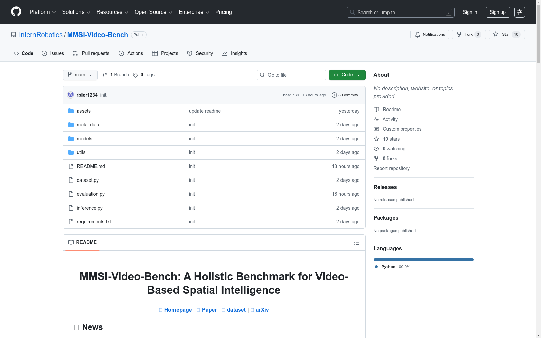Screen dimensions: 541x338
Task: Click the Custom properties note icon
Action: click(x=376, y=129)
